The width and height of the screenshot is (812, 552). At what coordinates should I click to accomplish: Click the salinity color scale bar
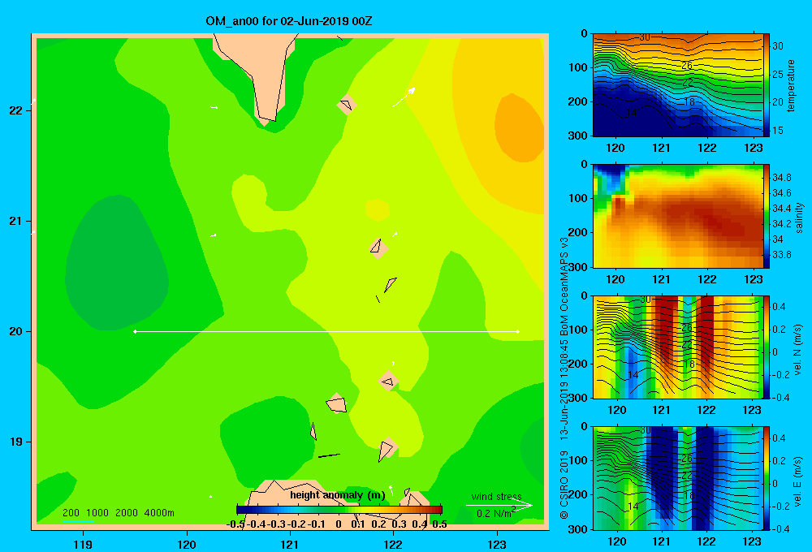766,216
